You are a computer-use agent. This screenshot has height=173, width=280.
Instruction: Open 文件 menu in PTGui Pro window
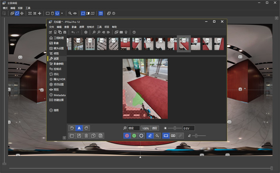point(52,27)
